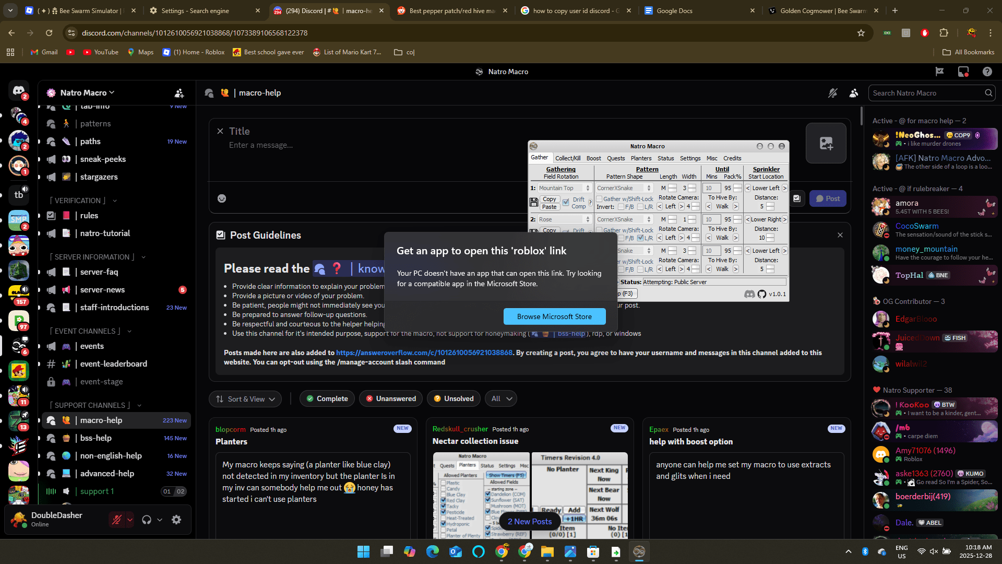Image resolution: width=1002 pixels, height=564 pixels.
Task: Click the Post button
Action: [828, 198]
